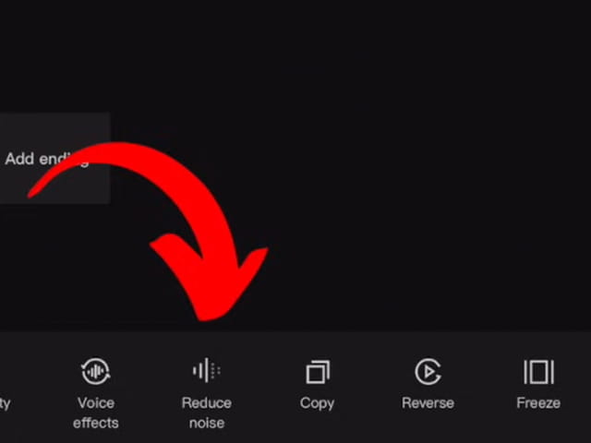Click the Reverse play-circle icon

(428, 372)
